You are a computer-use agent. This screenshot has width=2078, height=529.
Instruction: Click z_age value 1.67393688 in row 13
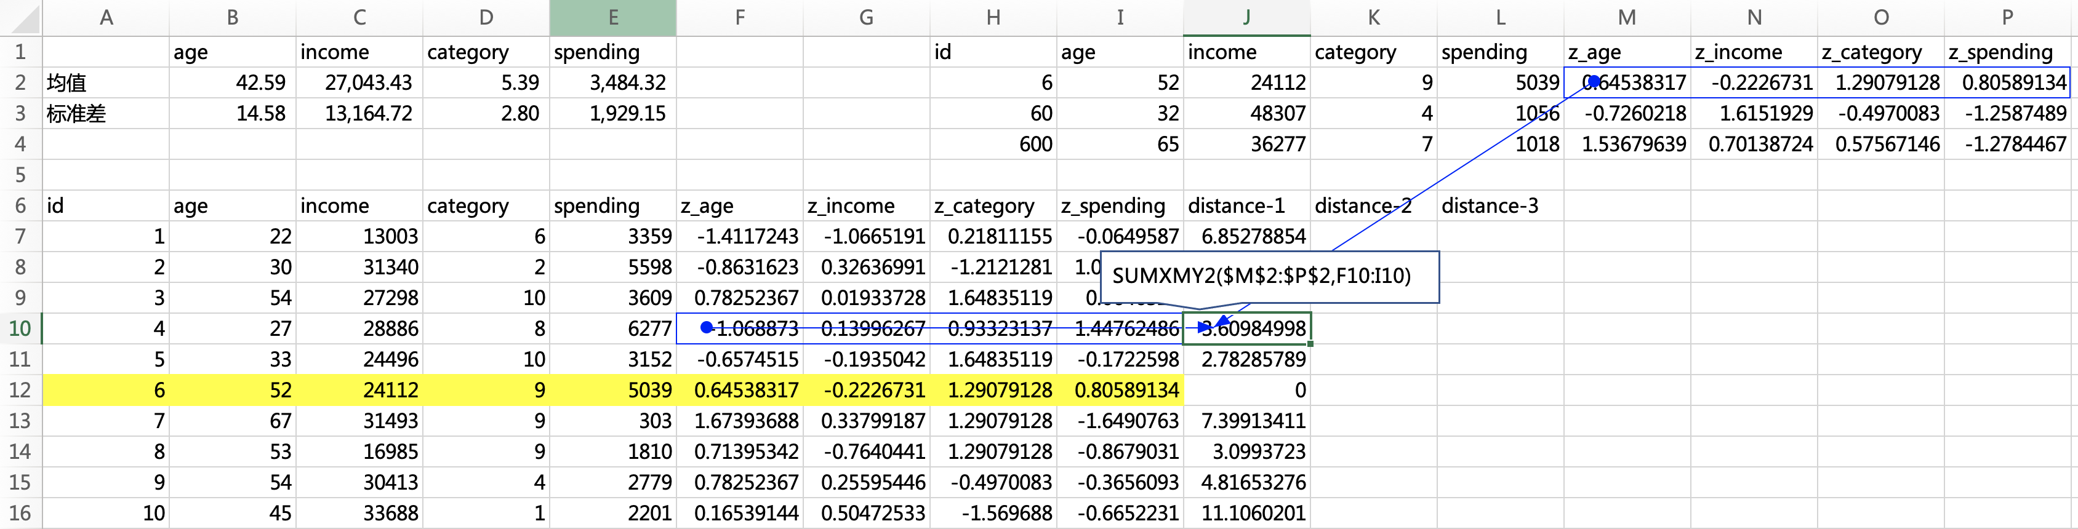[740, 421]
